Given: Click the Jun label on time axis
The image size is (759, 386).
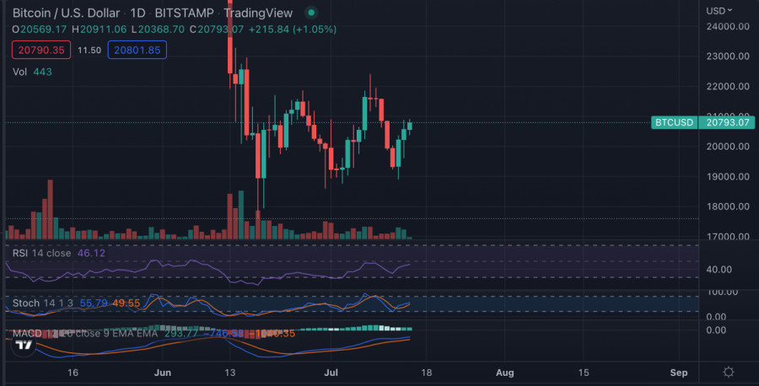Looking at the screenshot, I should click(163, 373).
